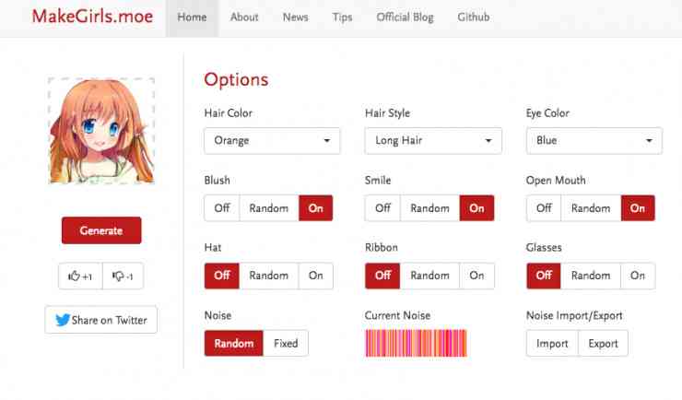Open the Github link

[x=473, y=18]
